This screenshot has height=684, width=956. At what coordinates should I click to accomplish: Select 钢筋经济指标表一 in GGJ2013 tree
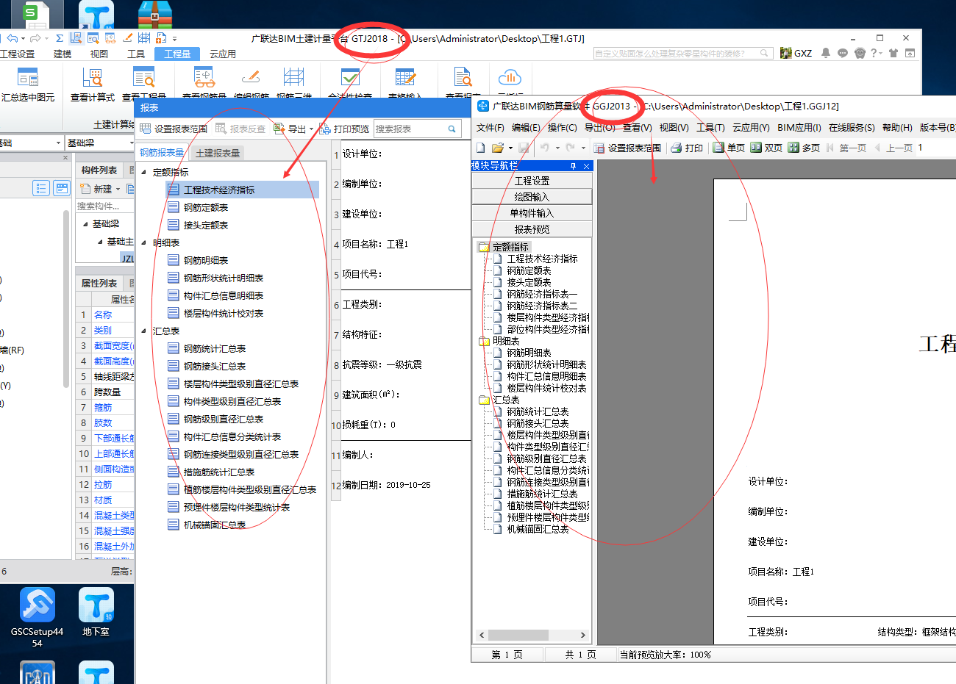pyautogui.click(x=542, y=294)
